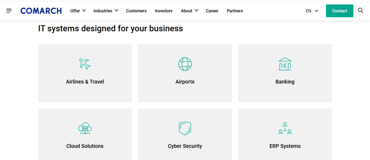The width and height of the screenshot is (370, 160).
Task: Open the Customers menu item
Action: (x=136, y=11)
